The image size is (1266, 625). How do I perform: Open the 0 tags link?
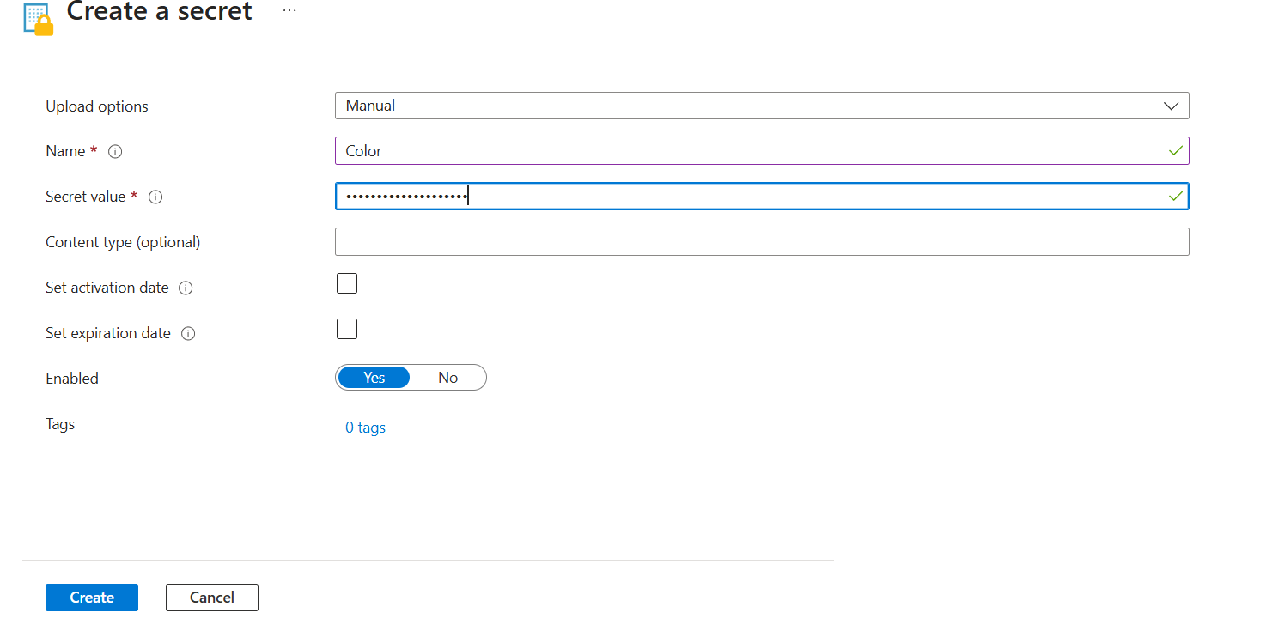point(365,428)
